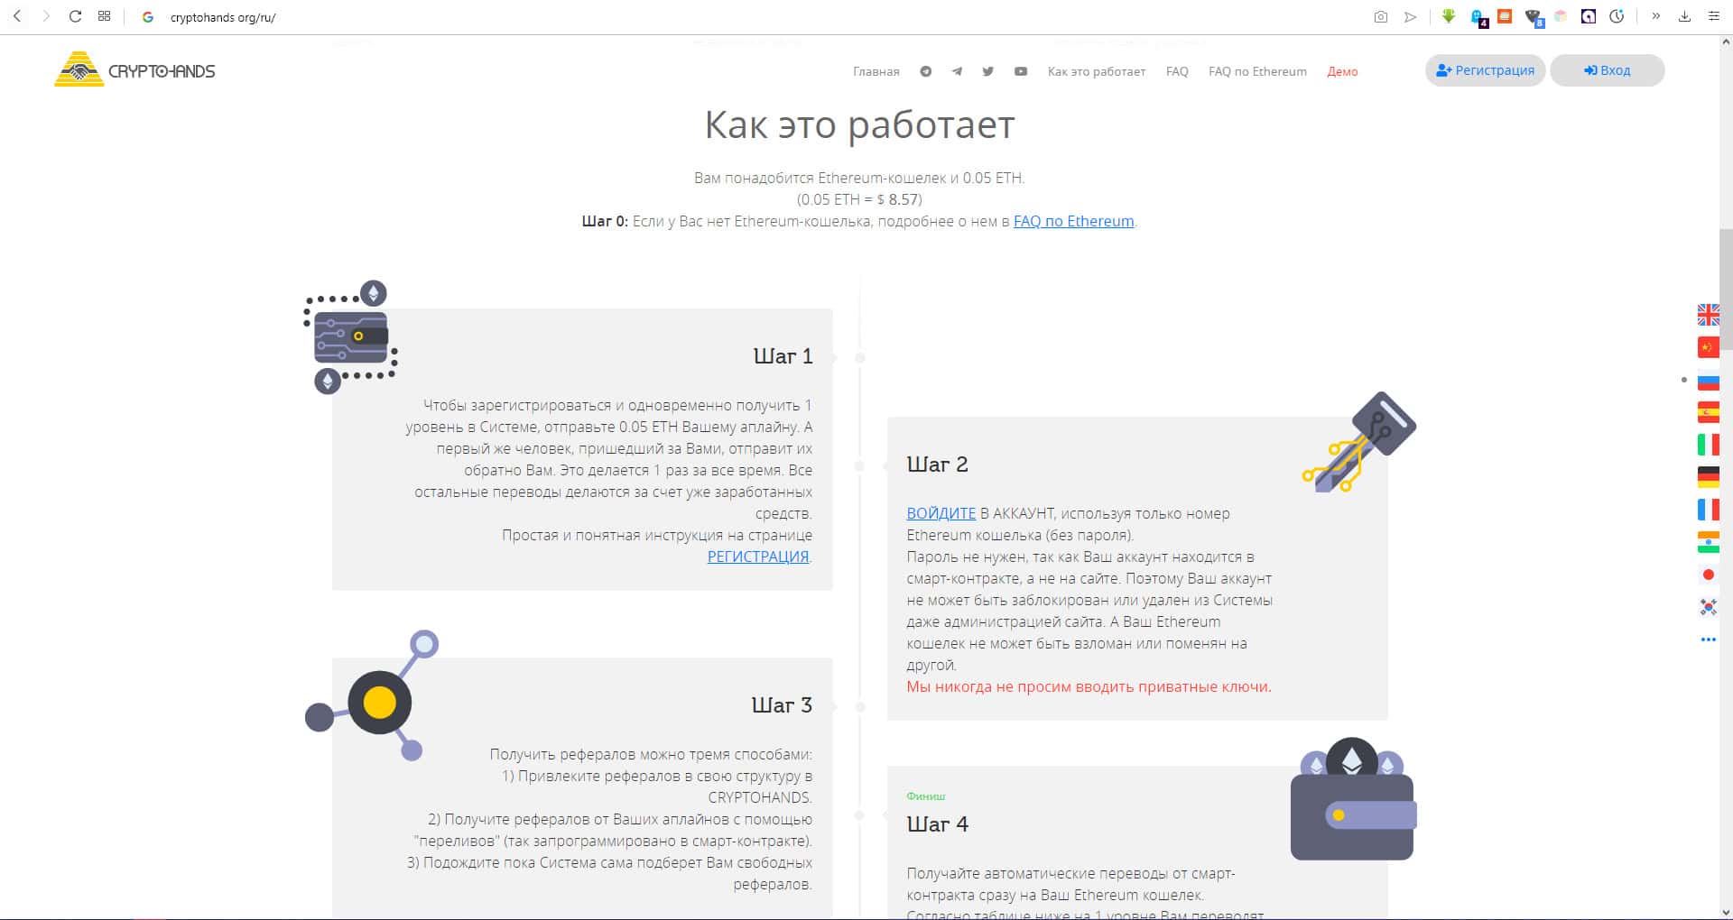Open the dark extension icon with badge 8
Viewport: 1733px width, 920px height.
(1534, 17)
